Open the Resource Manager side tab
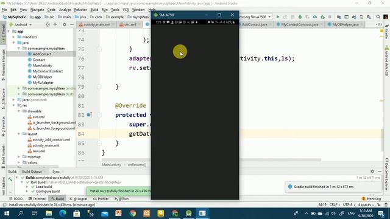Screen dimensions: 390x219 click(x=3, y=65)
